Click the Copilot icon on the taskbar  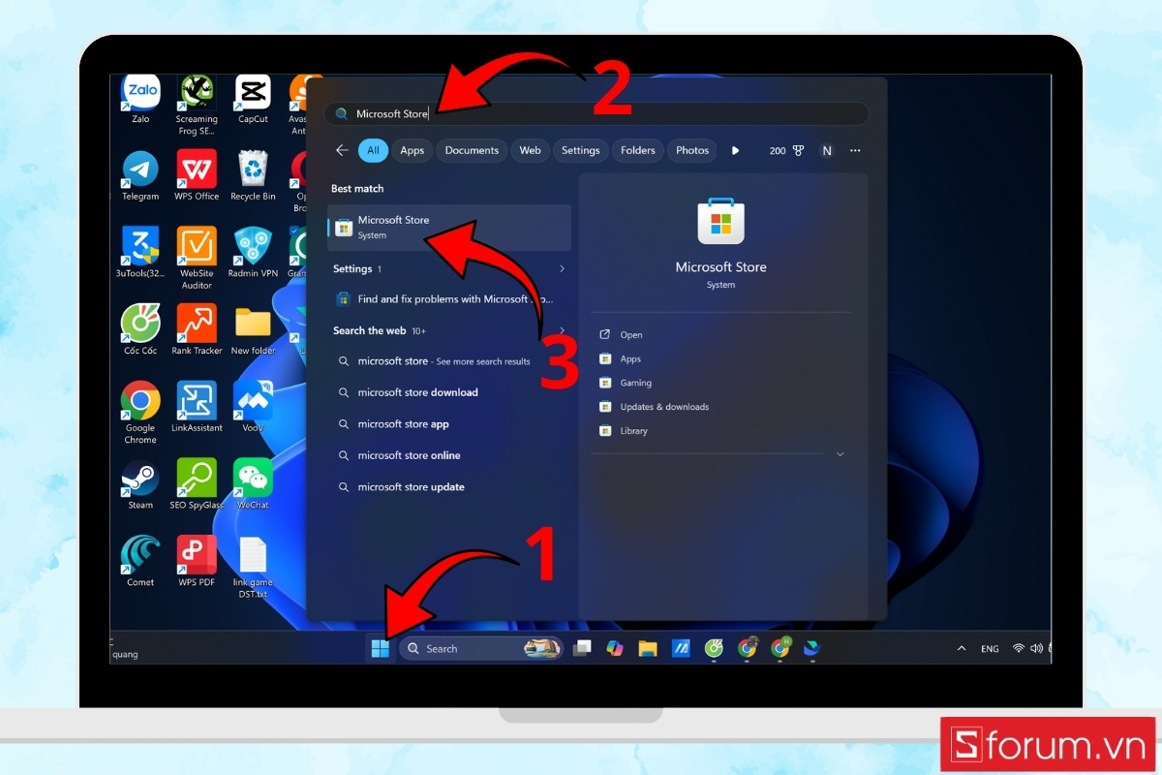[x=616, y=648]
